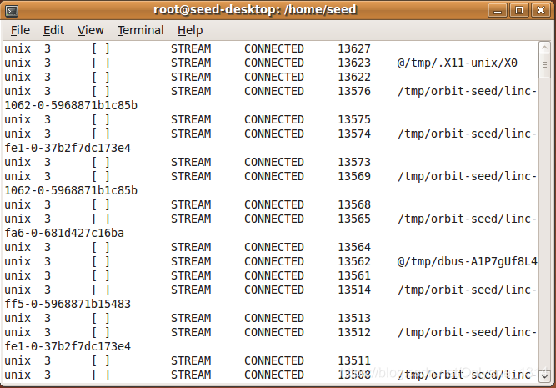This screenshot has height=388, width=556.
Task: Open the File menu
Action: click(x=20, y=30)
